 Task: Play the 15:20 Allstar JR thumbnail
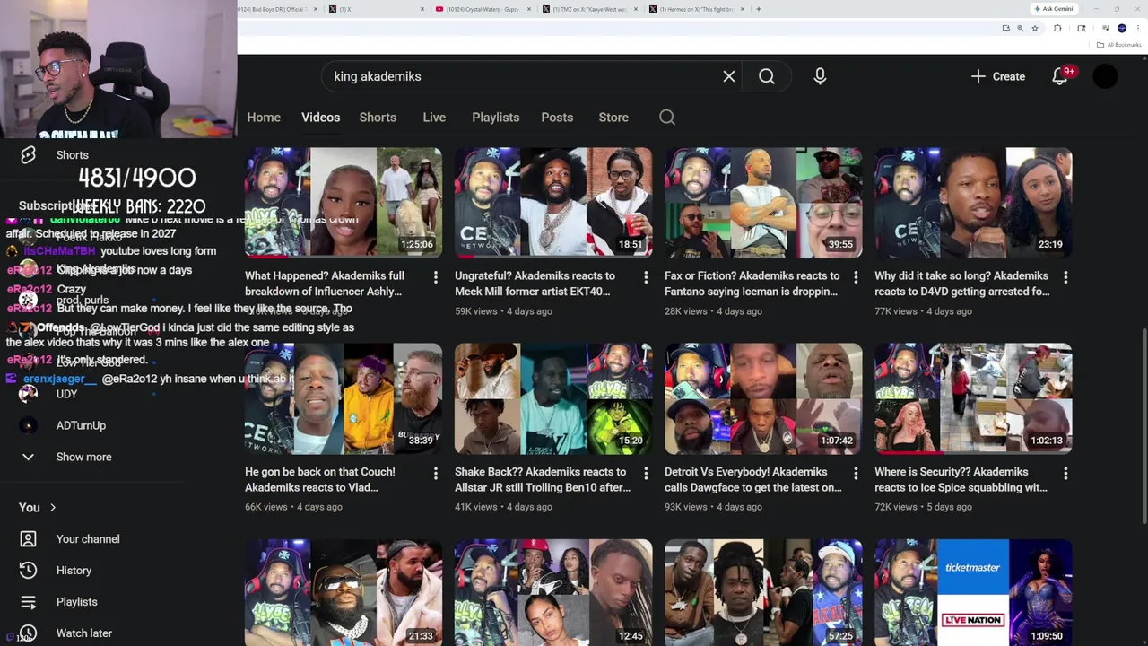[x=553, y=398]
